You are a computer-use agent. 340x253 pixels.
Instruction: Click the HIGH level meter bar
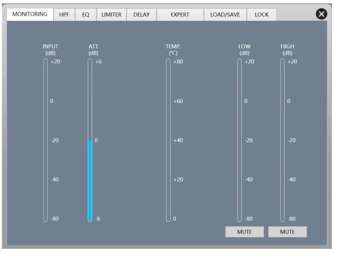pos(283,140)
